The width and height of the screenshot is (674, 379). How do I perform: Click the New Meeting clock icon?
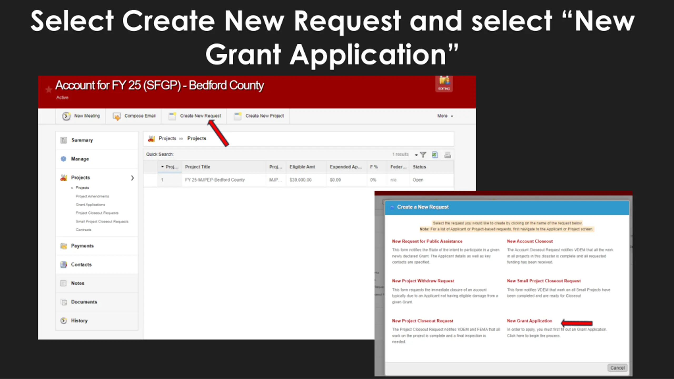click(66, 116)
